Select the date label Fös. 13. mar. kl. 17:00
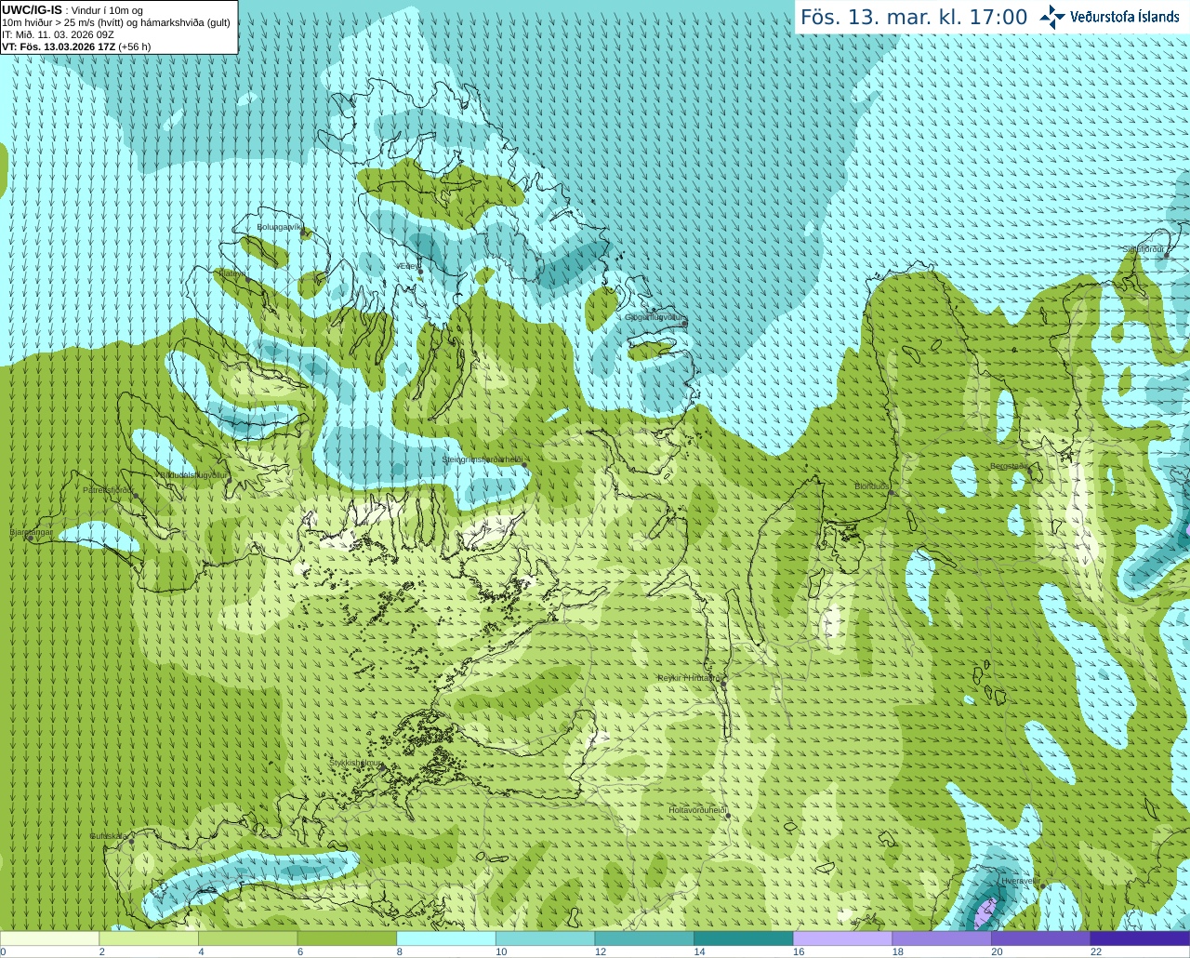The width and height of the screenshot is (1190, 958). [x=914, y=18]
